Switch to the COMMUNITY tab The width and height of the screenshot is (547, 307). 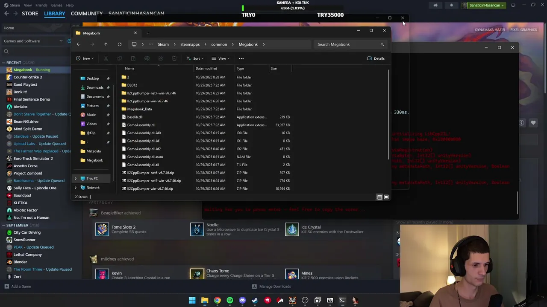coord(87,14)
